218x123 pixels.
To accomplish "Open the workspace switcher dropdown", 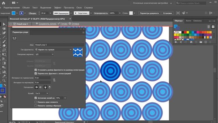I will (x=152, y=3).
